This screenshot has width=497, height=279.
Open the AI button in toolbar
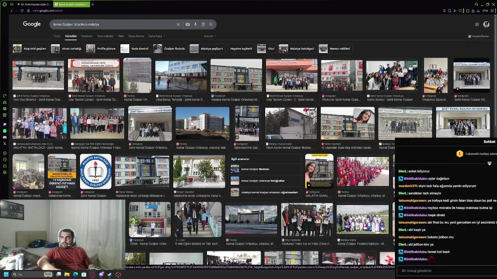pos(485,11)
